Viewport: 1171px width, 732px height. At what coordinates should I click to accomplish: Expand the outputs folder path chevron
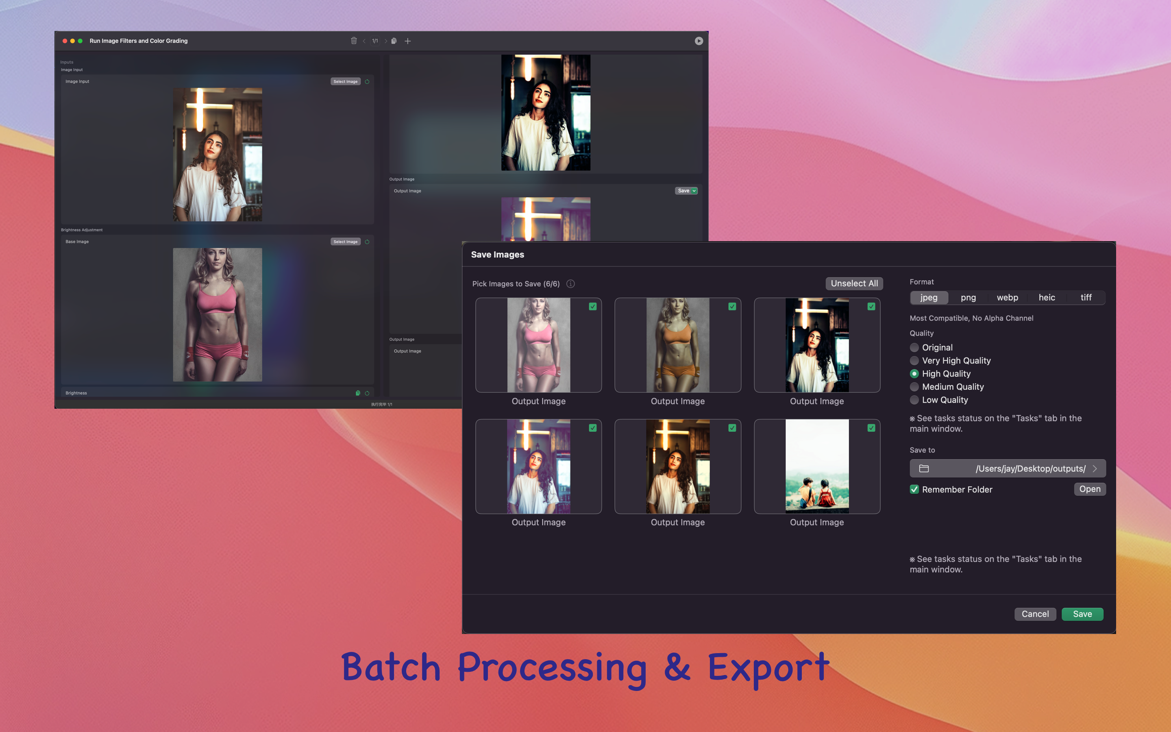[1095, 468]
